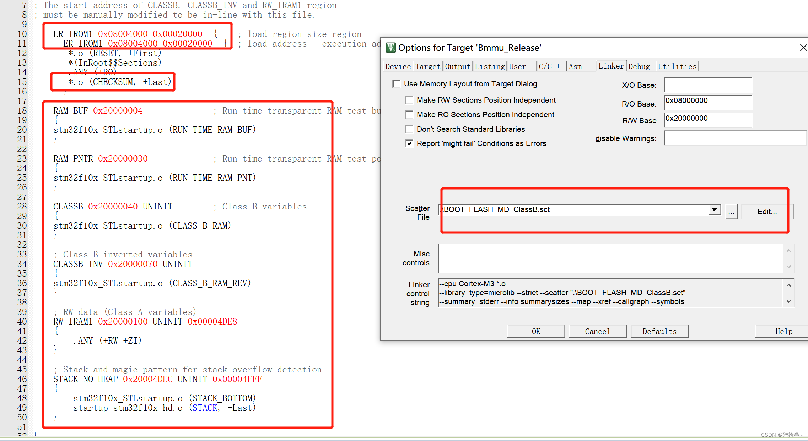808x441 pixels.
Task: Open the Scatter File dropdown list
Action: click(714, 209)
